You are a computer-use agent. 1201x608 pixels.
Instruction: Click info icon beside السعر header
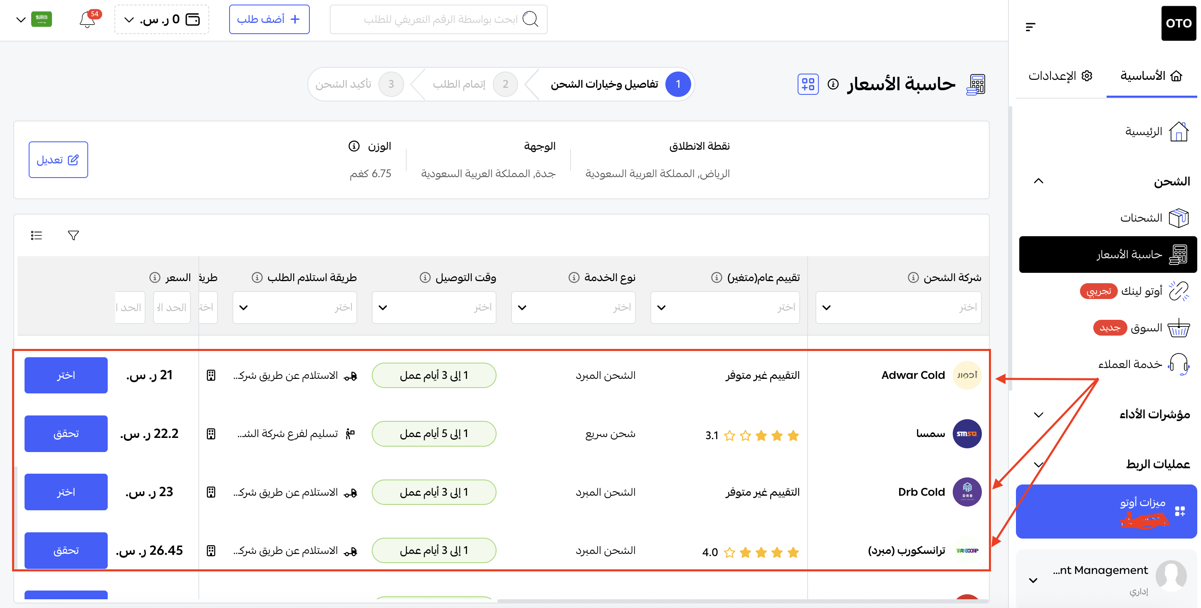(x=155, y=278)
